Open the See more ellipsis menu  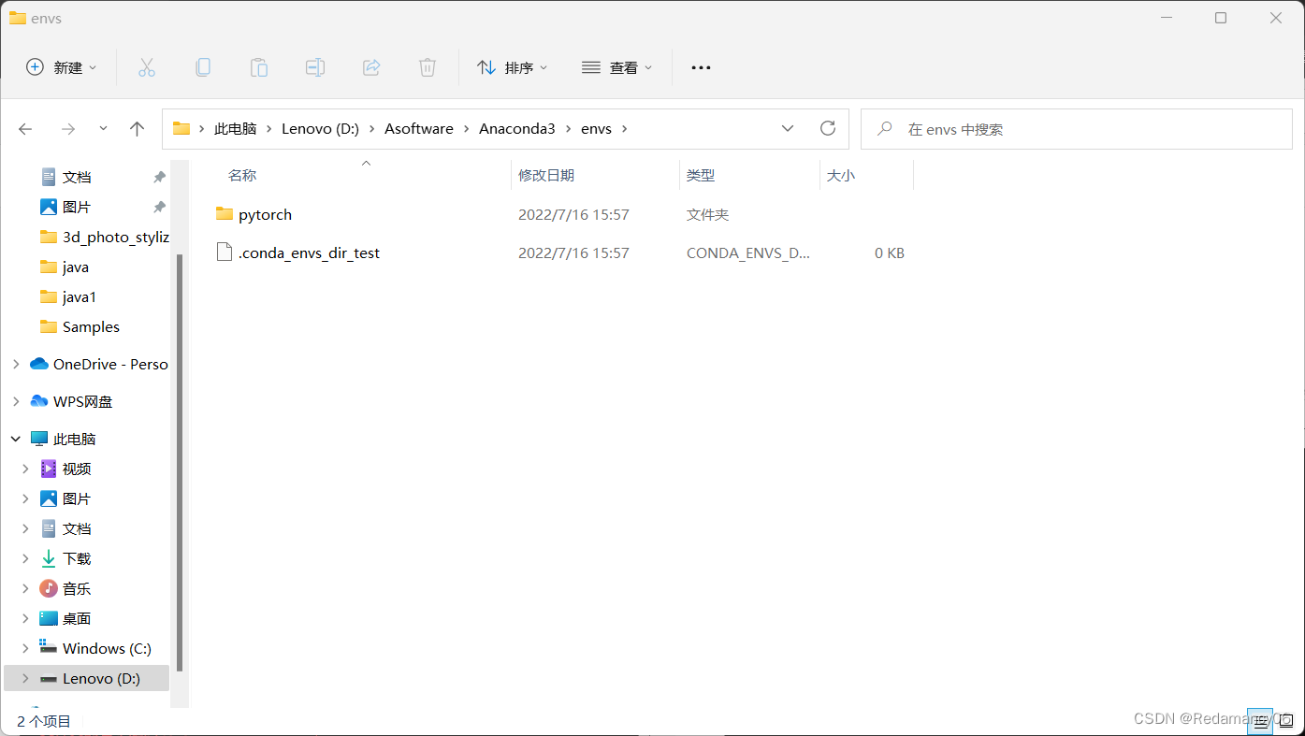701,67
